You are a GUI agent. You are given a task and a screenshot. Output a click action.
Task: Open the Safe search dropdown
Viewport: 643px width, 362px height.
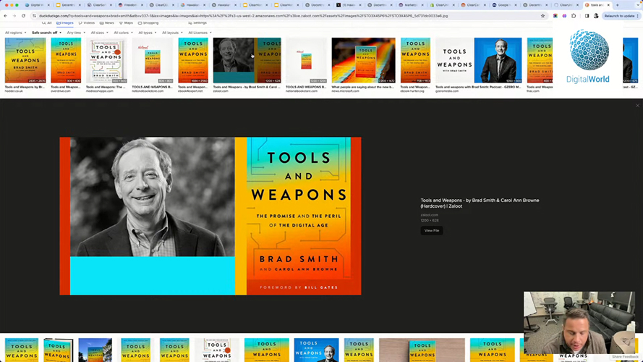click(x=46, y=33)
